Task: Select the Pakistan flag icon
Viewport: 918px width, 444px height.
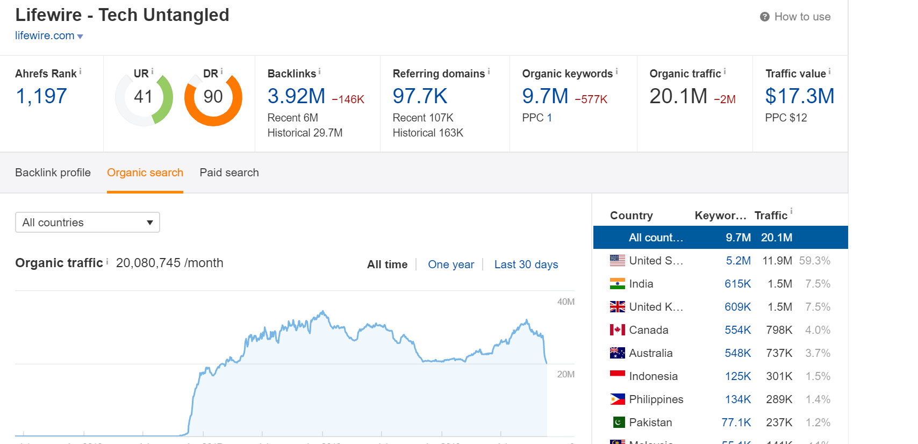Action: (619, 422)
